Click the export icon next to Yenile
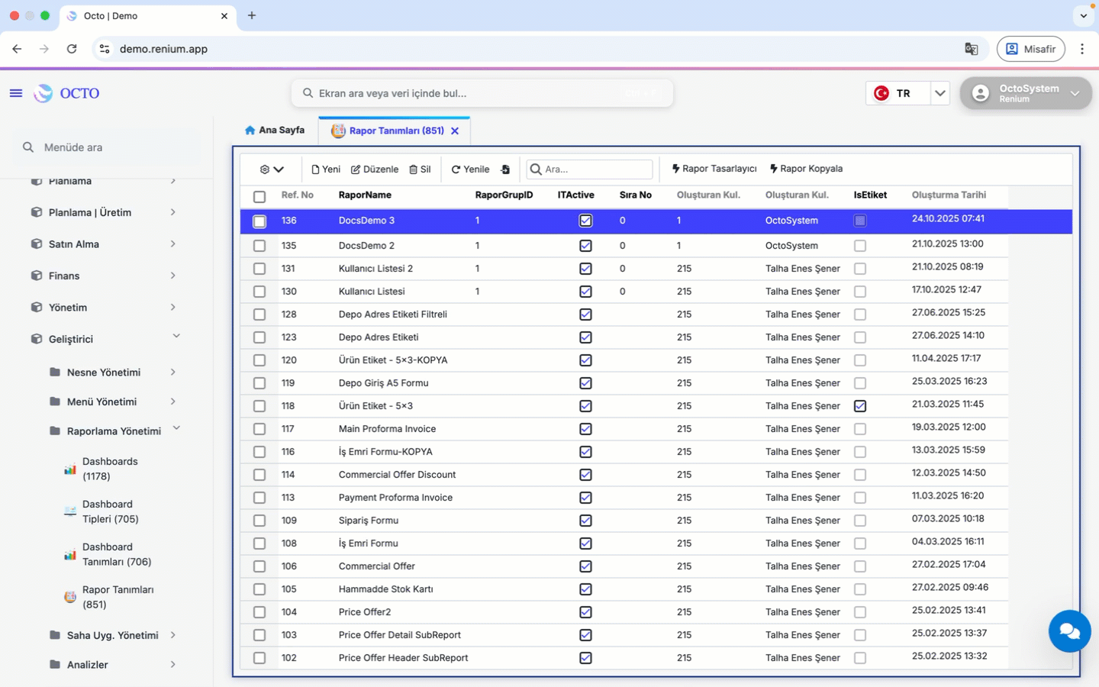Viewport: 1099px width, 687px height. pos(505,169)
